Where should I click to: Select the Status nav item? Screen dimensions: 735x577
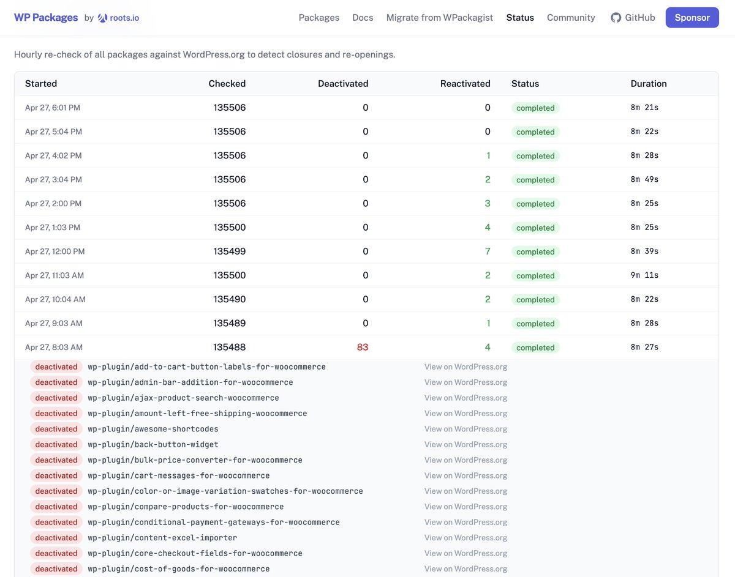(520, 18)
